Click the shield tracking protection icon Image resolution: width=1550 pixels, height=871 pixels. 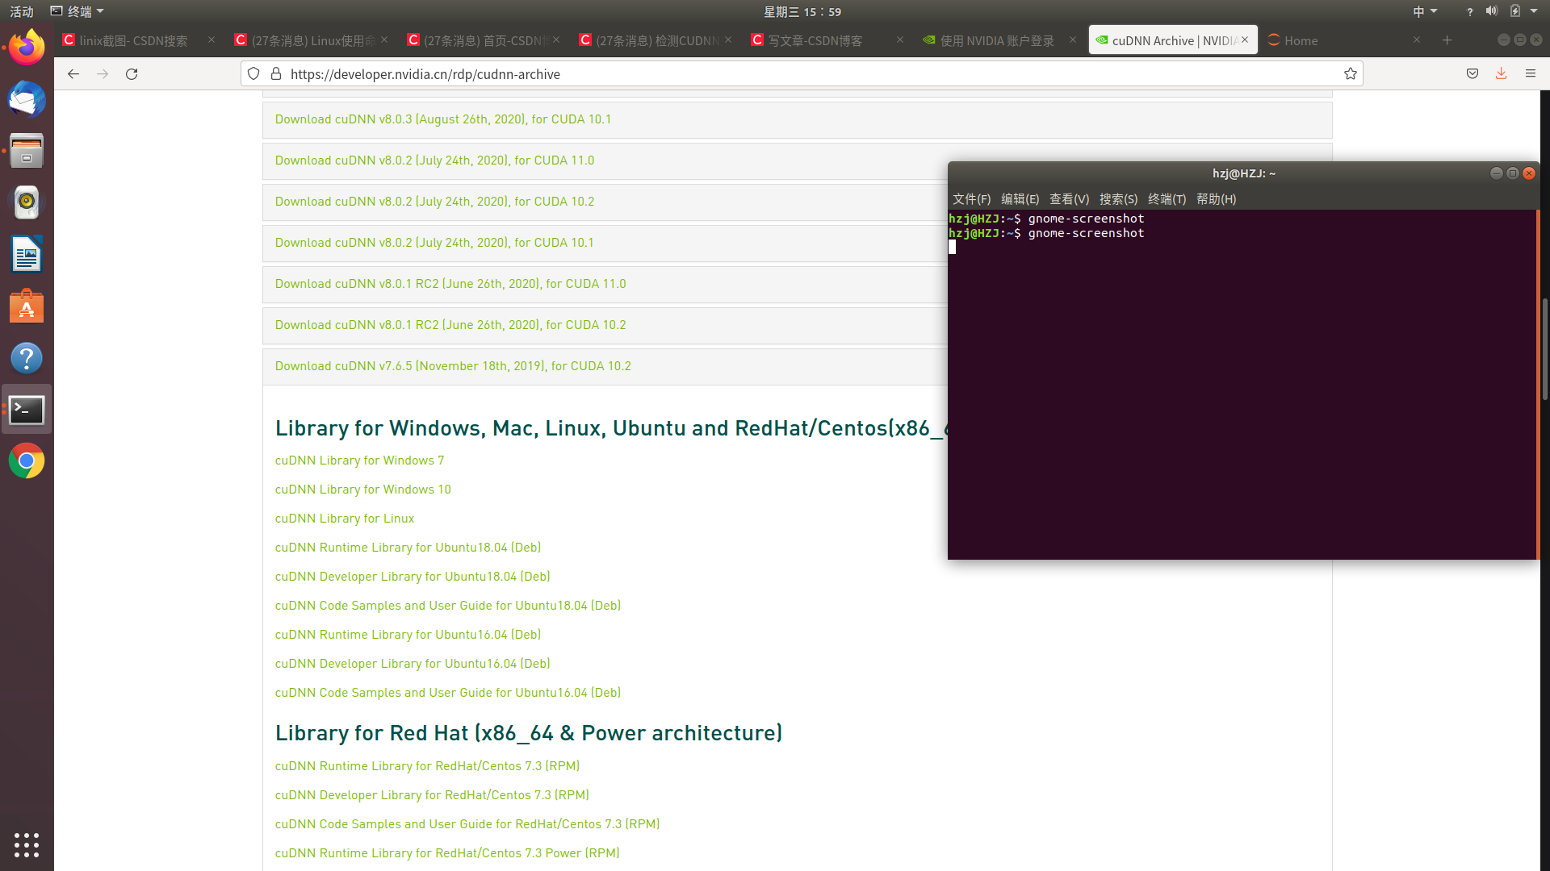253,74
